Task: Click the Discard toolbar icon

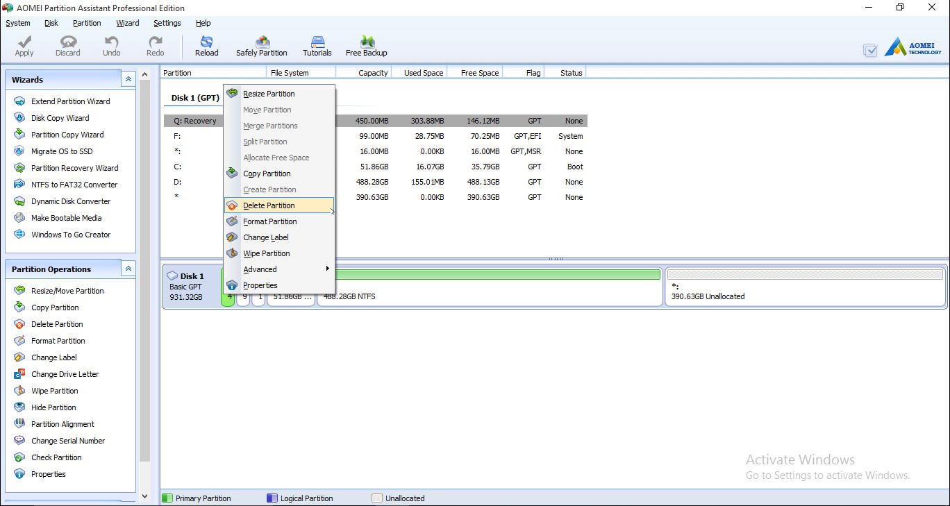Action: (68, 47)
